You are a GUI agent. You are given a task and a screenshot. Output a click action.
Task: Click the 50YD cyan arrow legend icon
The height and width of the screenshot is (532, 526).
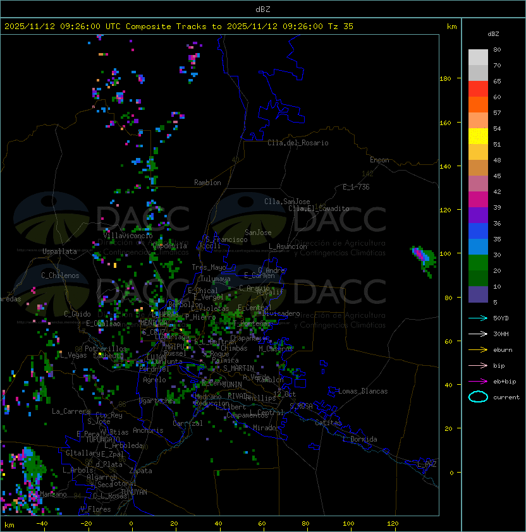coord(478,318)
